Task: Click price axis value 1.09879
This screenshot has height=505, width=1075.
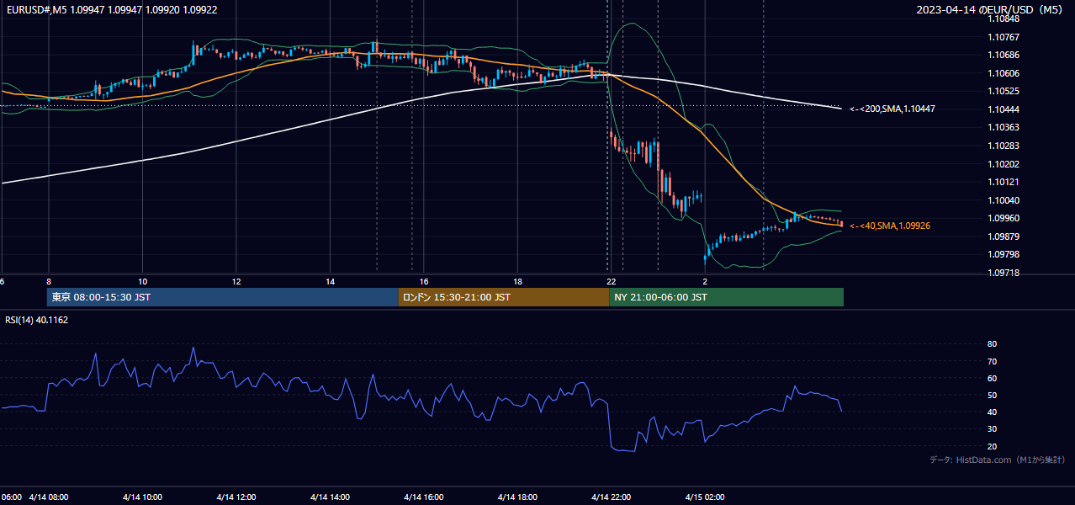Action: click(x=1003, y=237)
